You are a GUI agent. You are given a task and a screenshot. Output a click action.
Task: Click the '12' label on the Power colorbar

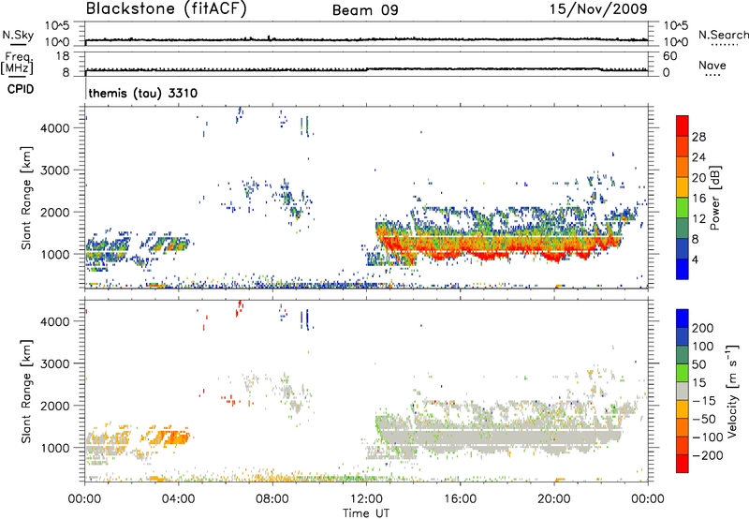tap(698, 219)
